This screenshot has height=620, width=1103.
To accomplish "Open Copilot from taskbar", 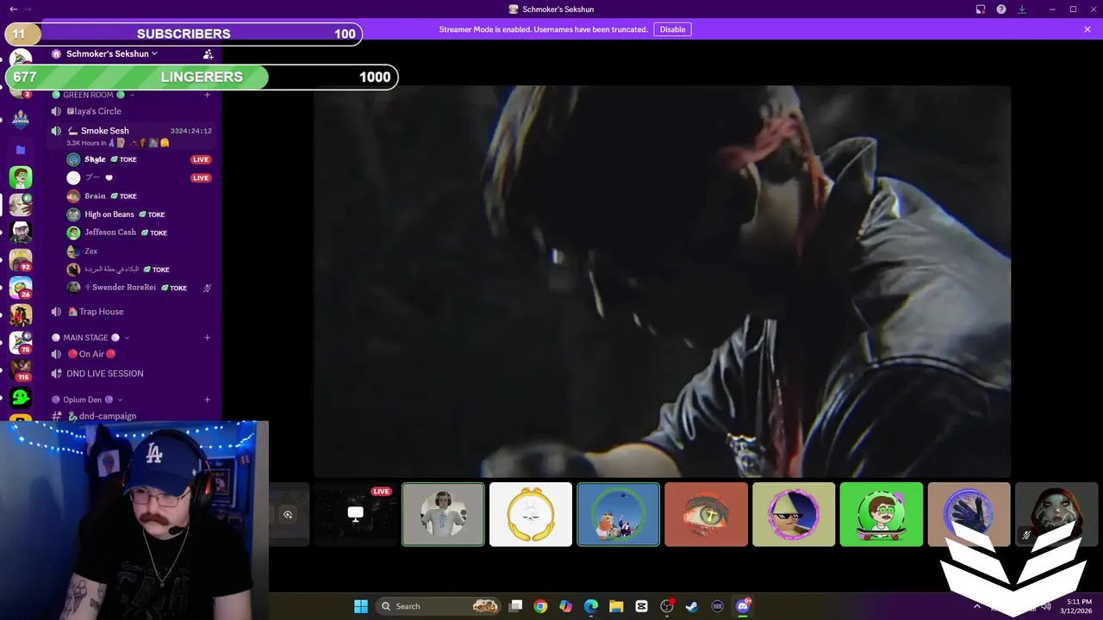I will (x=565, y=606).
